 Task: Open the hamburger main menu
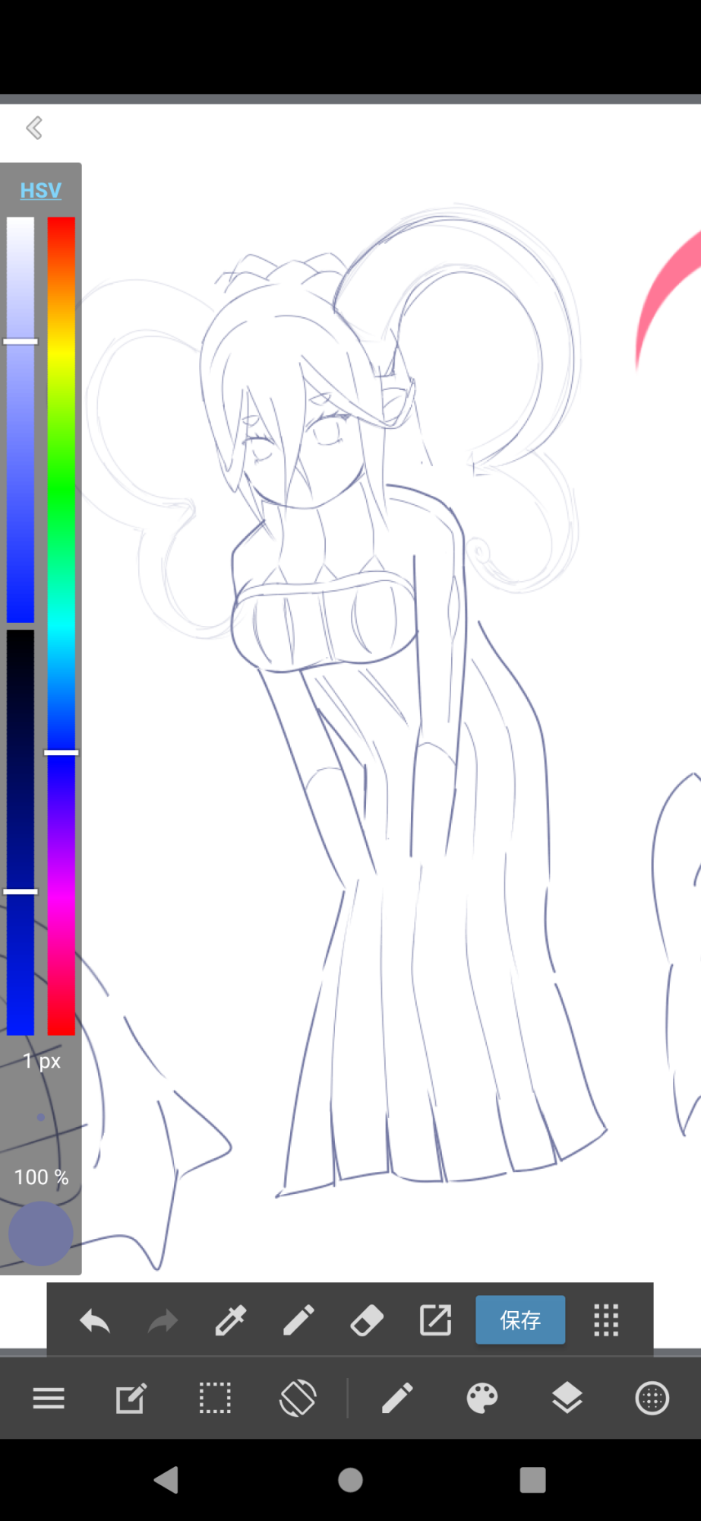[49, 1398]
